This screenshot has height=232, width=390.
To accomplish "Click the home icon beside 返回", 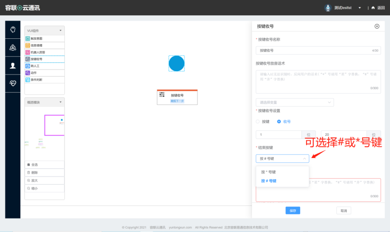I will pos(373,8).
